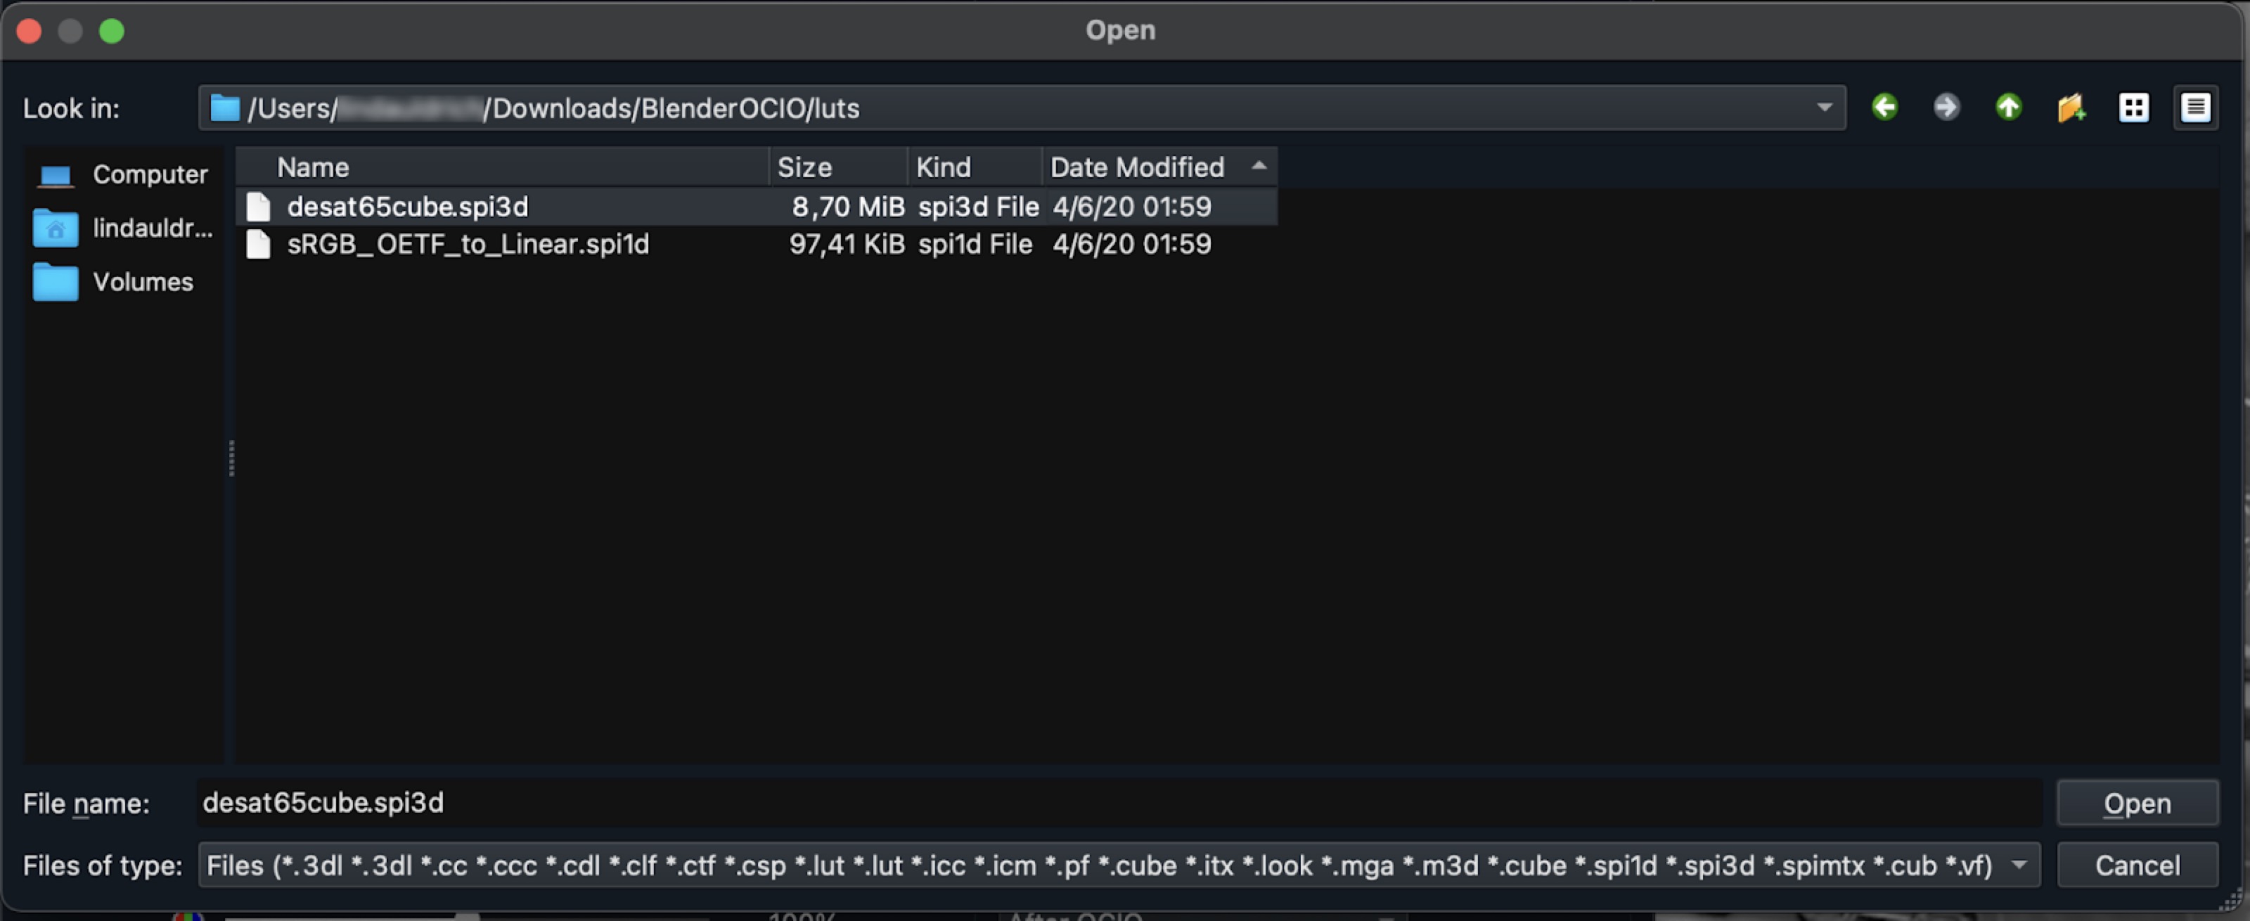Screen dimensions: 2250x921
Task: Expand the Look in path dropdown
Action: pos(1824,108)
